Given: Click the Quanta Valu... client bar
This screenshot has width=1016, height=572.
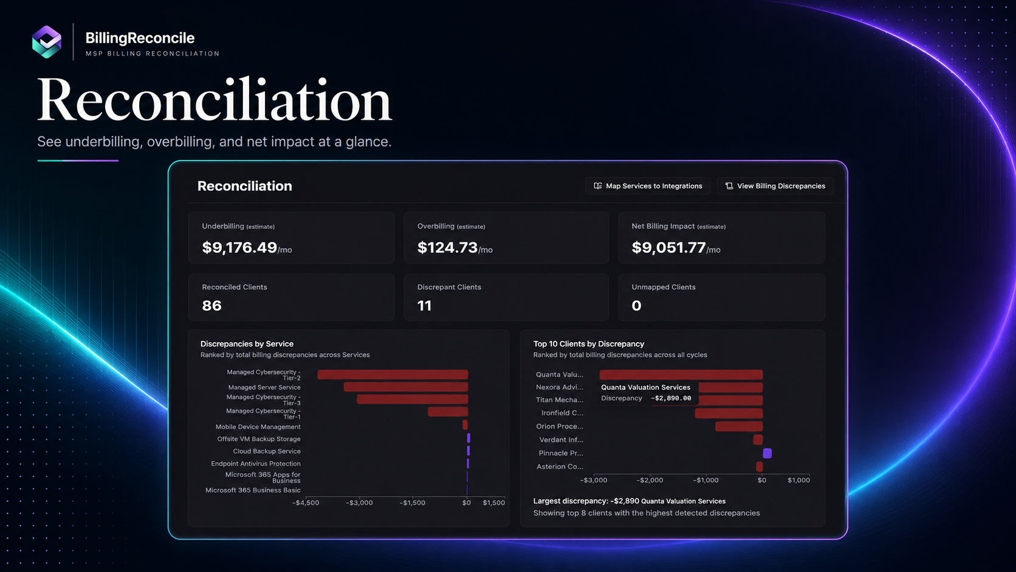Looking at the screenshot, I should (681, 374).
